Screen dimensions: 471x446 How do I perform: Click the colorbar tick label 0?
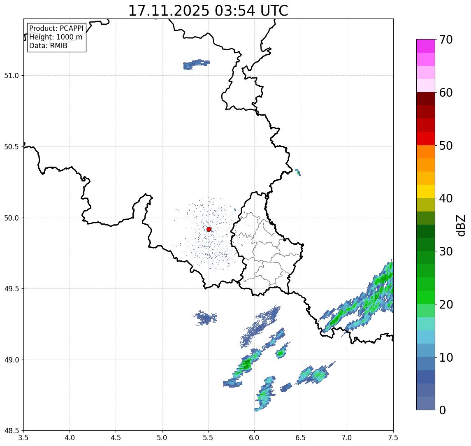(443, 410)
